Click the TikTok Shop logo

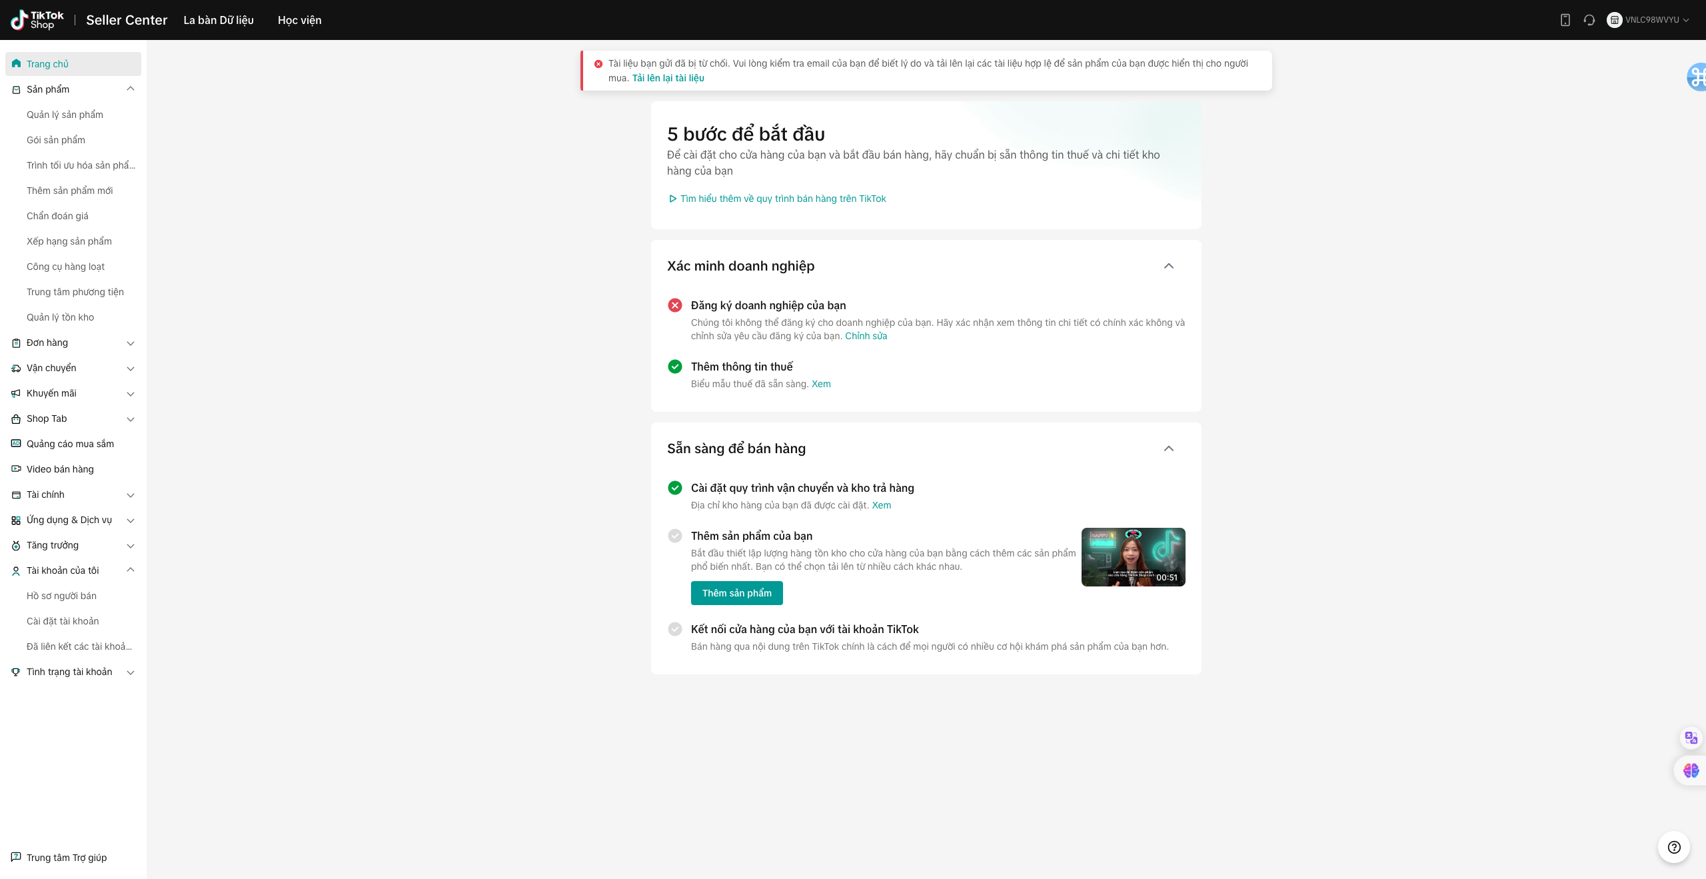coord(37,20)
